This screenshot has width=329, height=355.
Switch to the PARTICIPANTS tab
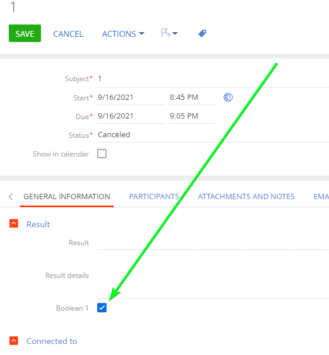coord(154,196)
